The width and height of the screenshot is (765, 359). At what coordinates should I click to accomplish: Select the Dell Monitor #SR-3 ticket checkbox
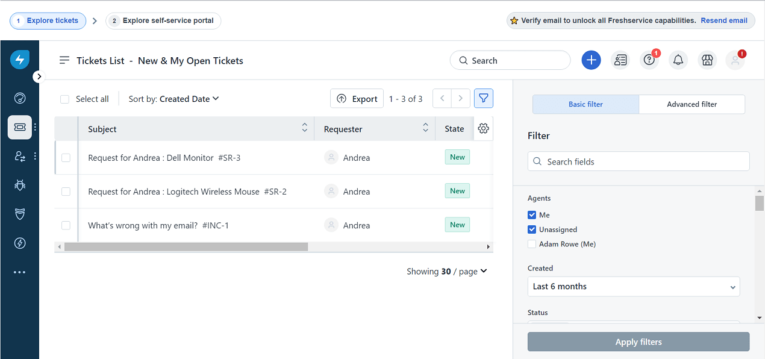click(66, 158)
